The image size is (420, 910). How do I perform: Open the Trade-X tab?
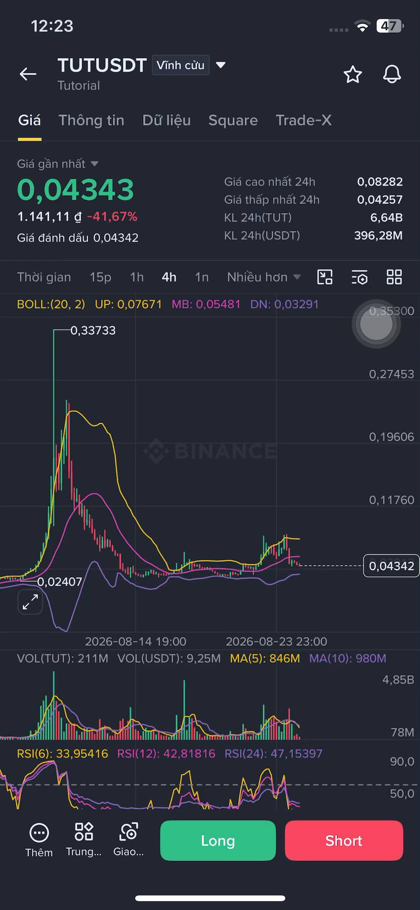click(x=303, y=120)
